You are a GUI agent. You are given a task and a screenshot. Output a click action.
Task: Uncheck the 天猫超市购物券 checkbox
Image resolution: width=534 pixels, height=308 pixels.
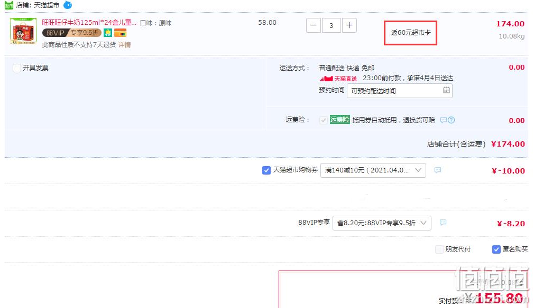pos(266,170)
